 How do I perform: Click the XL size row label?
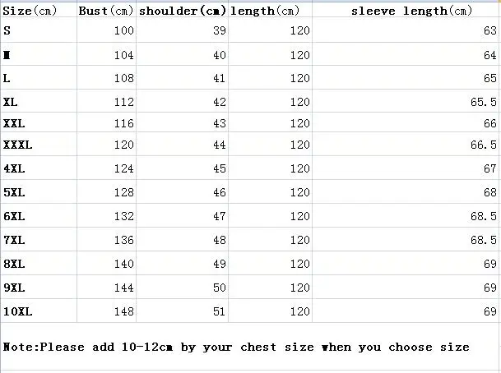point(11,102)
